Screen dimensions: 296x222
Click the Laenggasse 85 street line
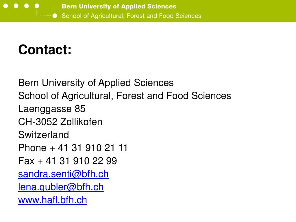[x=52, y=109]
